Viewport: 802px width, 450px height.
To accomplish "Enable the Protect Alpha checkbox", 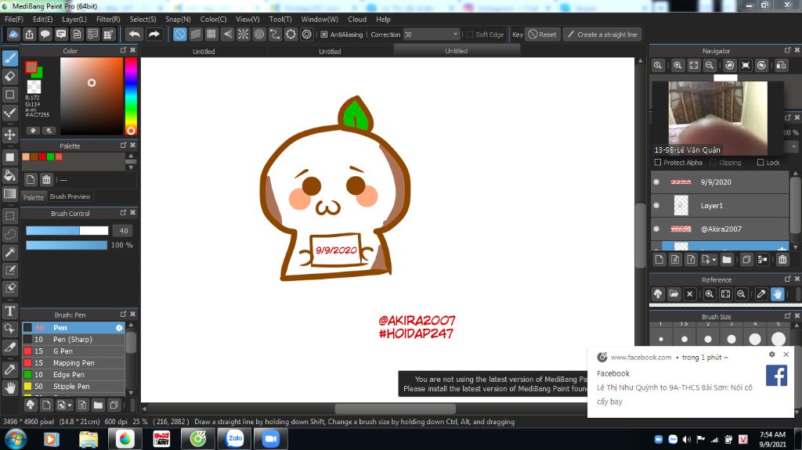I will [x=658, y=163].
